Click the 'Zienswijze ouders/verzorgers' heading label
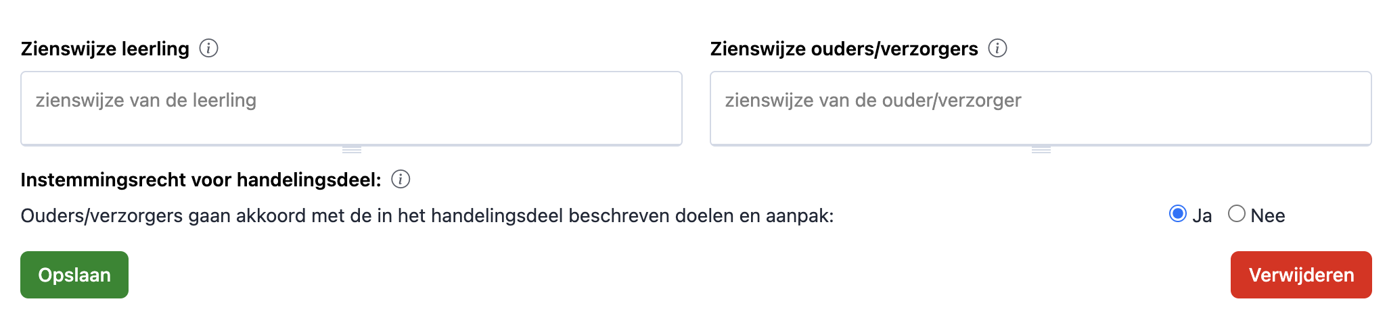This screenshot has width=1387, height=316. [x=844, y=49]
